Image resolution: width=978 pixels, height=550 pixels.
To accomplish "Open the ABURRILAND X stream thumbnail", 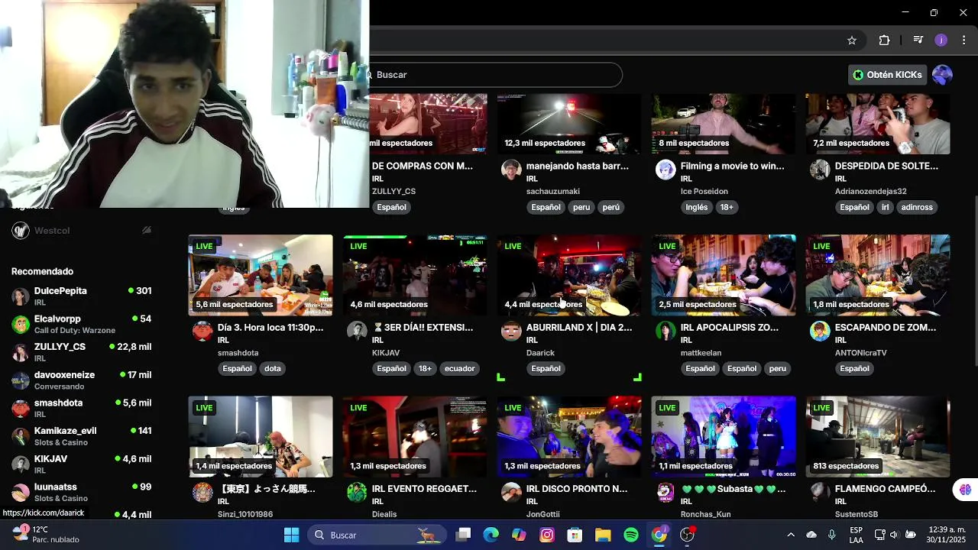I will [569, 275].
